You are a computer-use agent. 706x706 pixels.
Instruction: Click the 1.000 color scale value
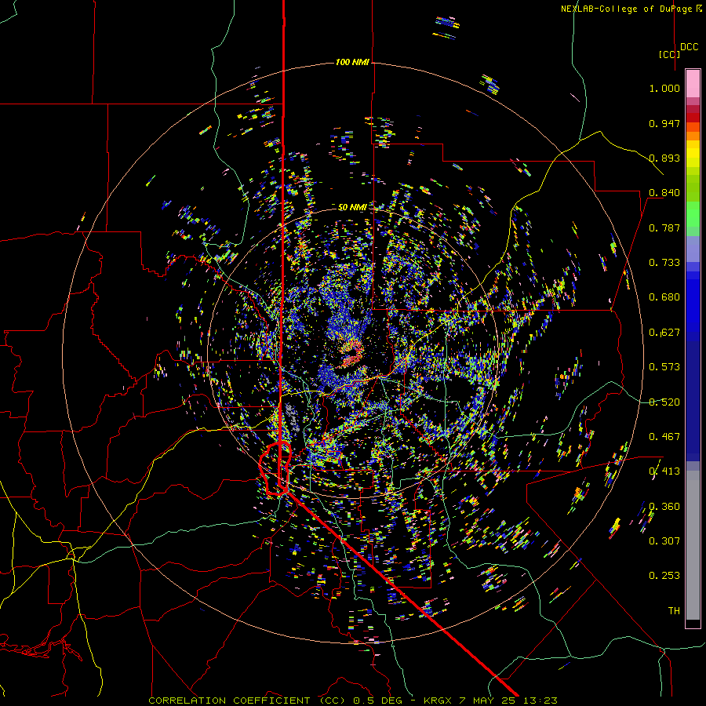(x=664, y=88)
